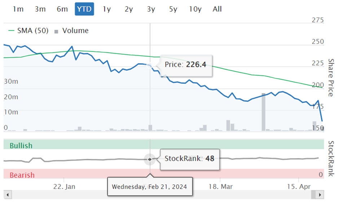This screenshot has width=339, height=206.
Task: Click the highlighted price point on line
Action: [x=149, y=65]
